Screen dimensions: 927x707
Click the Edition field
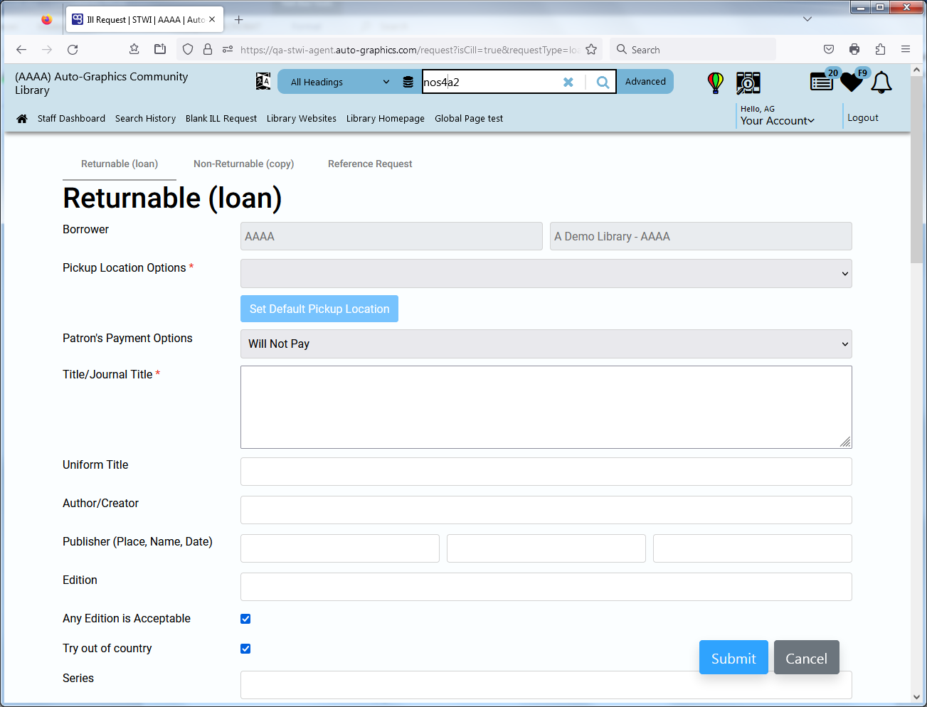[546, 587]
